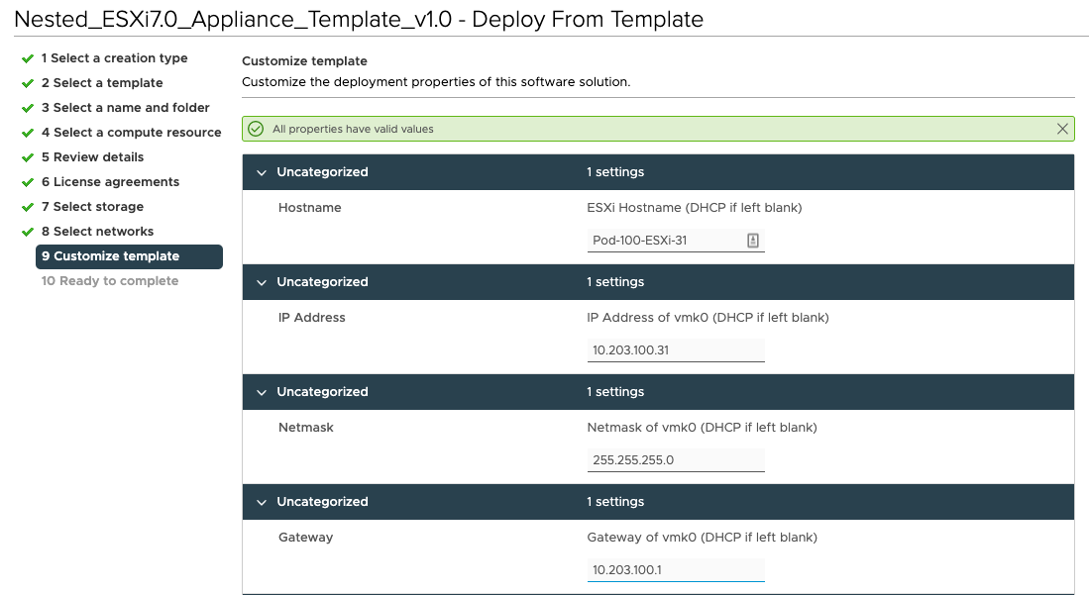1089x595 pixels.
Task: Collapse the Gateway section chevron
Action: pyautogui.click(x=262, y=502)
